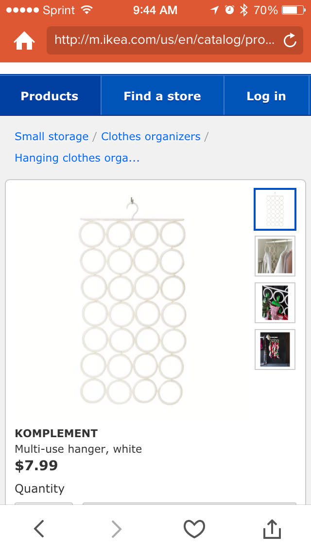This screenshot has width=311, height=553.
Task: Open the Log in tab
Action: pos(266,96)
